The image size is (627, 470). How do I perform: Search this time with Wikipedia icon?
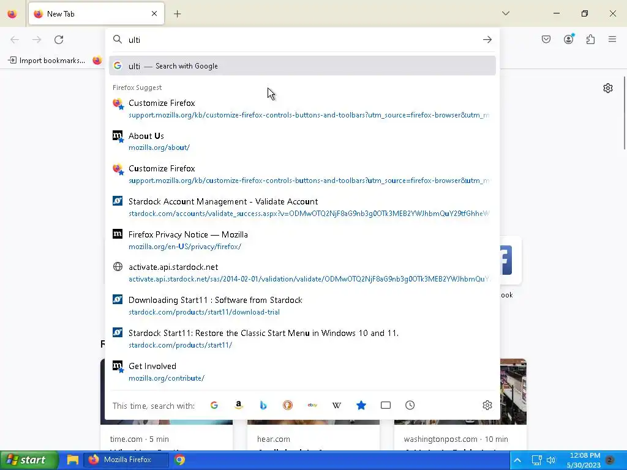click(x=337, y=405)
